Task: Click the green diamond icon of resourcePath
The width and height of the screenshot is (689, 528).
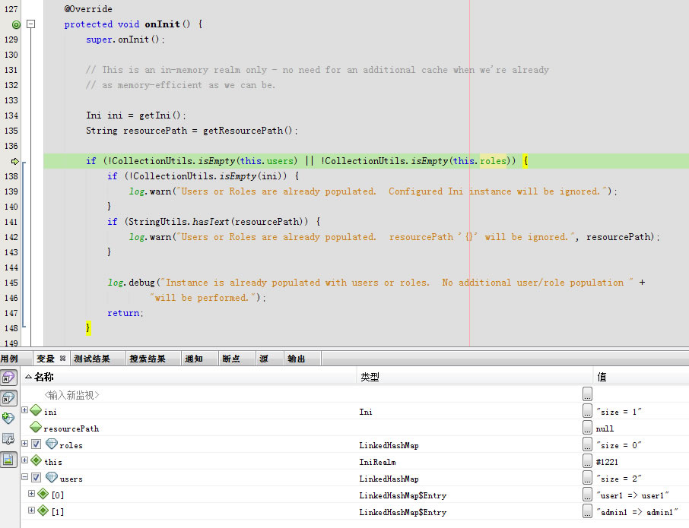Action: coord(36,428)
